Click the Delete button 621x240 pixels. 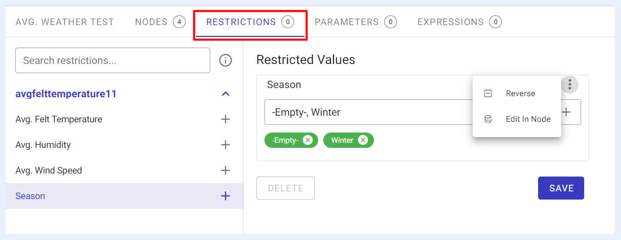click(285, 188)
